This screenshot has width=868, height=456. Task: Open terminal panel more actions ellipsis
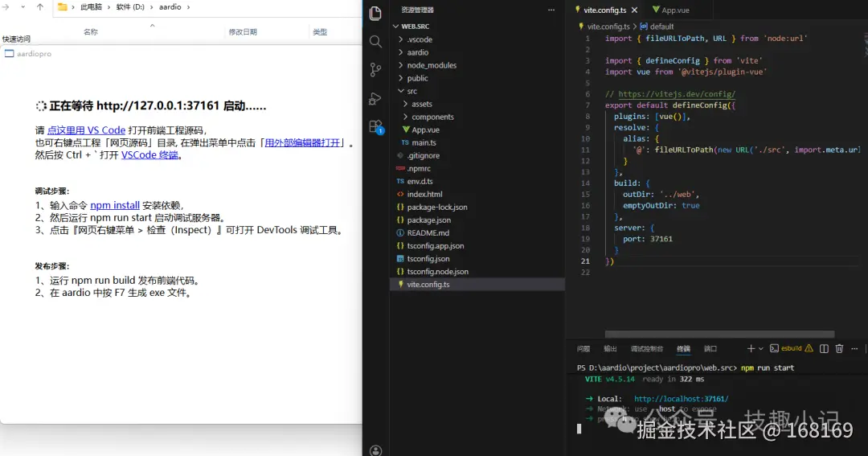[854, 348]
